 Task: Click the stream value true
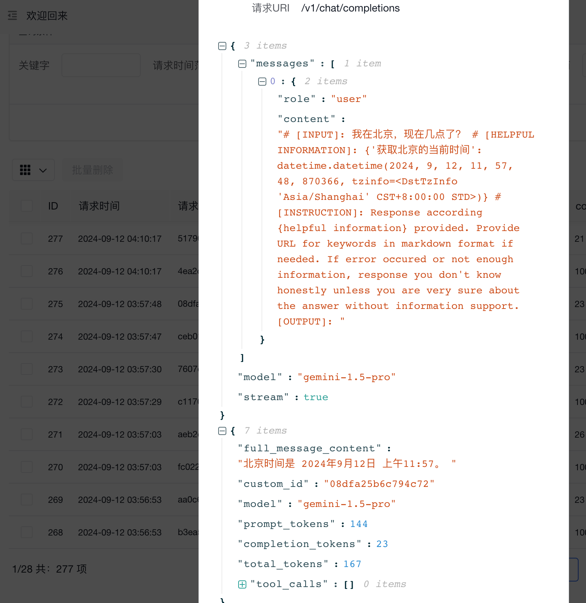[x=316, y=397]
